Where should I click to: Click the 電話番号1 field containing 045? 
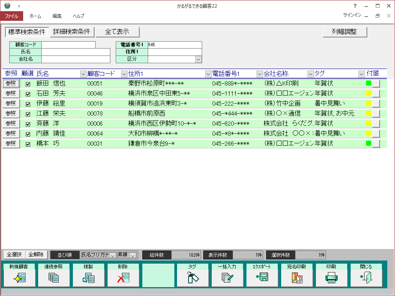tap(175, 45)
